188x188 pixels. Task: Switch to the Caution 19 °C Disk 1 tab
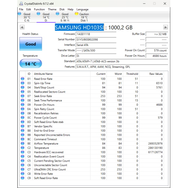84,17
